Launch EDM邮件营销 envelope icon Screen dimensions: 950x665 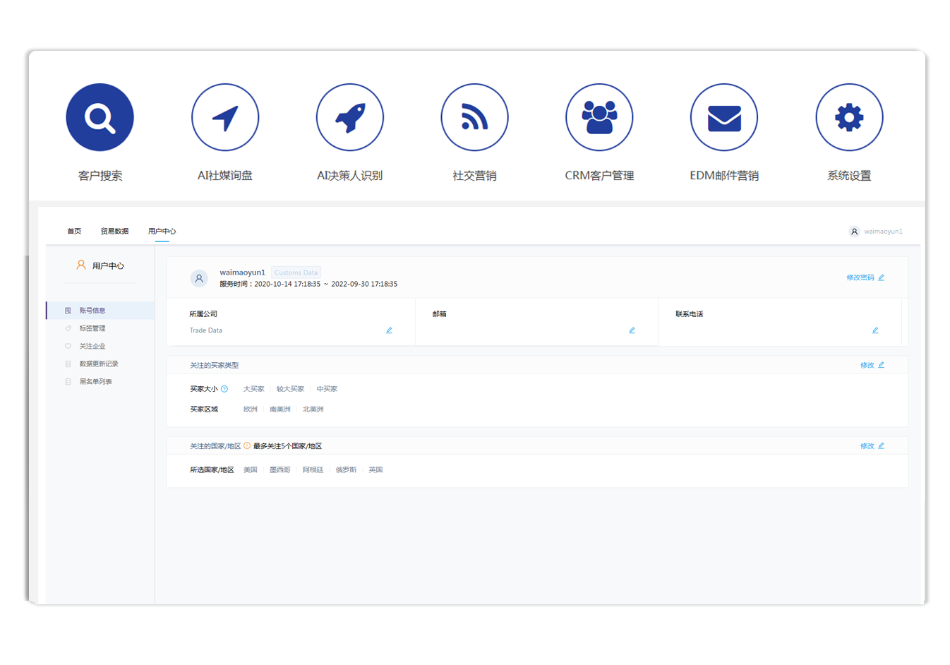724,117
